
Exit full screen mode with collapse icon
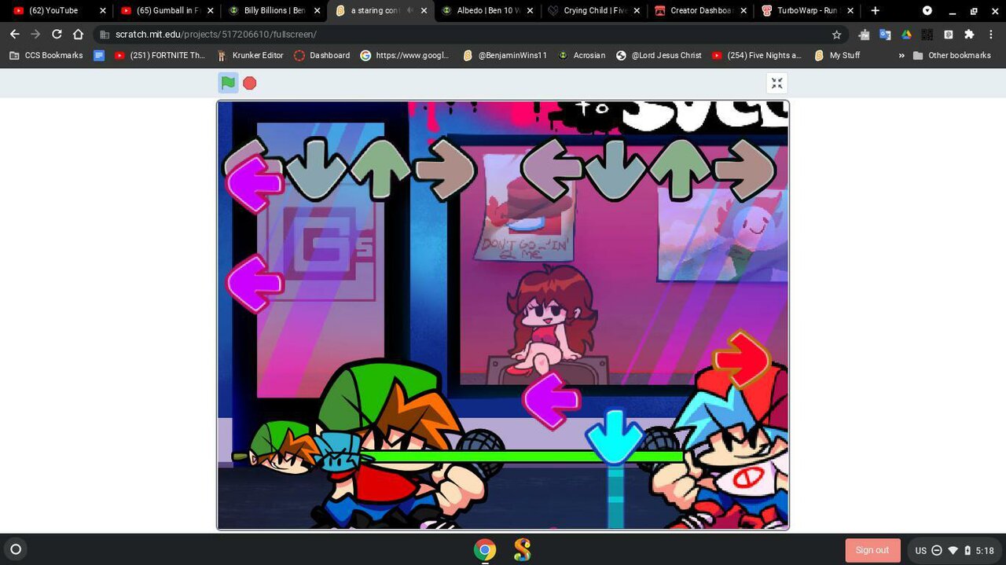777,83
